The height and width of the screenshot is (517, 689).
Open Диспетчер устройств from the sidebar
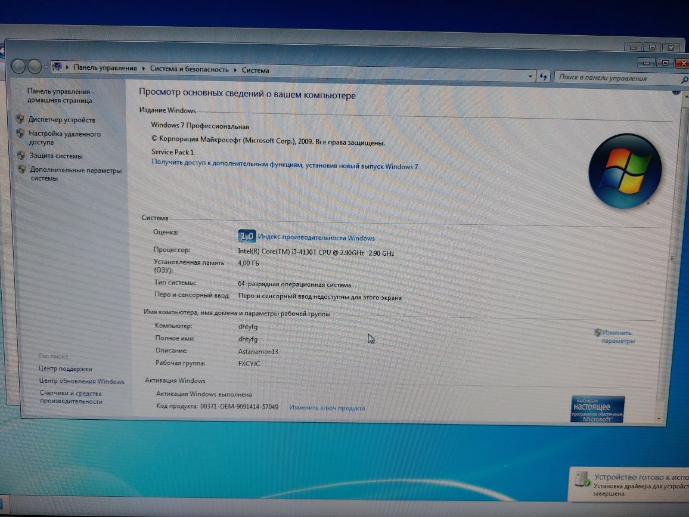(61, 120)
